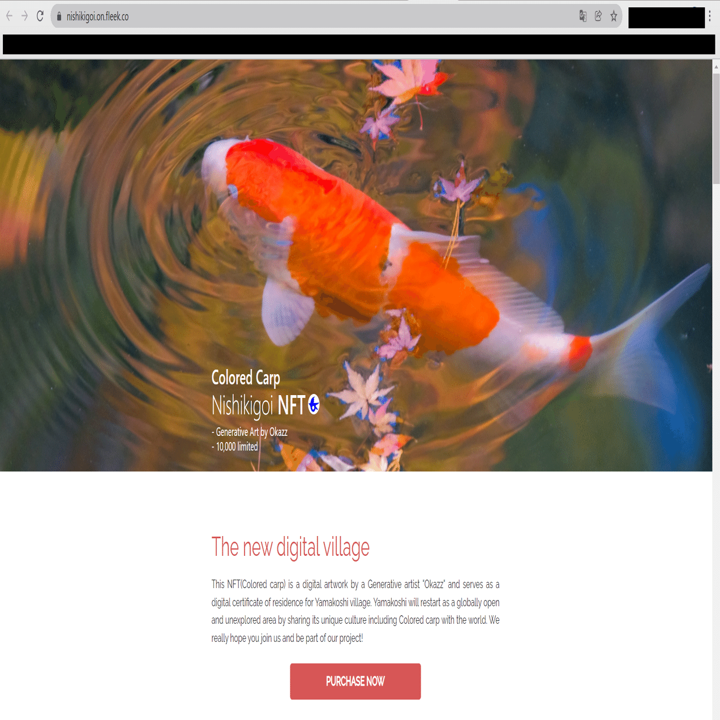Click the PURCHASE NOW button

coord(355,682)
